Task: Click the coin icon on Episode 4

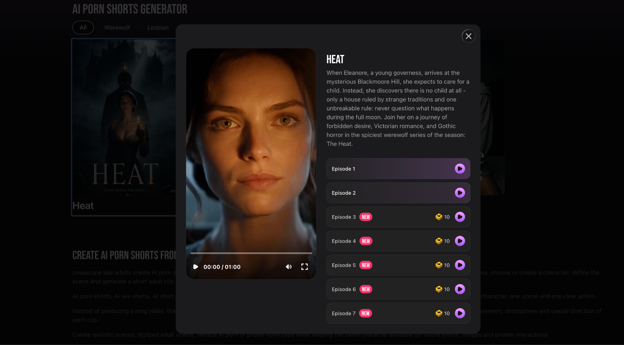Action: pyautogui.click(x=439, y=241)
